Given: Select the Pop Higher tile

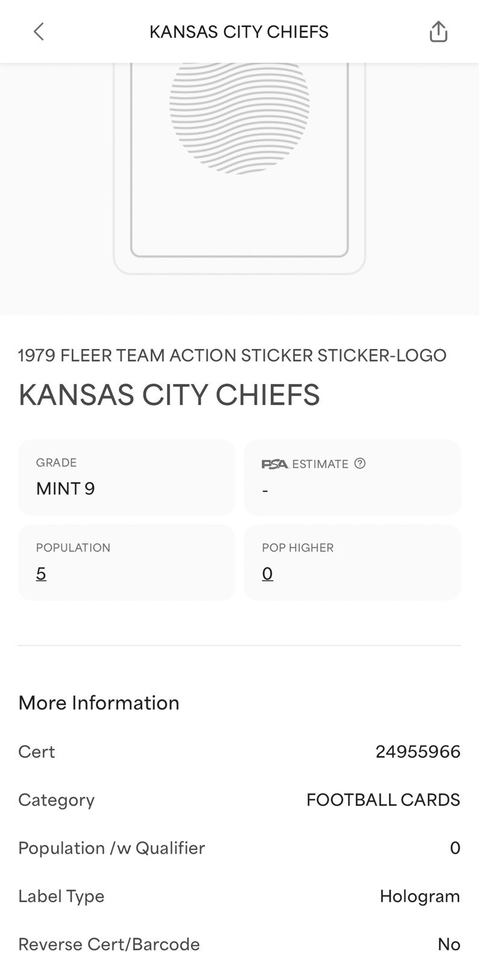Looking at the screenshot, I should click(352, 562).
